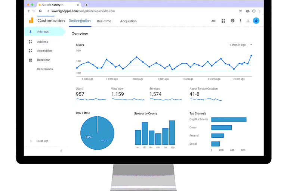Switch to the Real-time tab
Screen dimensions: 287x191
[x=104, y=21]
